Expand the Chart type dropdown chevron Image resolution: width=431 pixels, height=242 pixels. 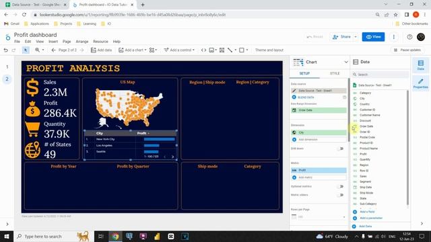[345, 62]
